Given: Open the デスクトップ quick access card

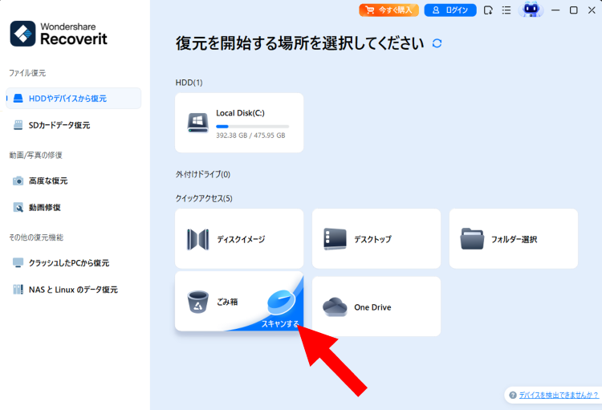Looking at the screenshot, I should 376,239.
